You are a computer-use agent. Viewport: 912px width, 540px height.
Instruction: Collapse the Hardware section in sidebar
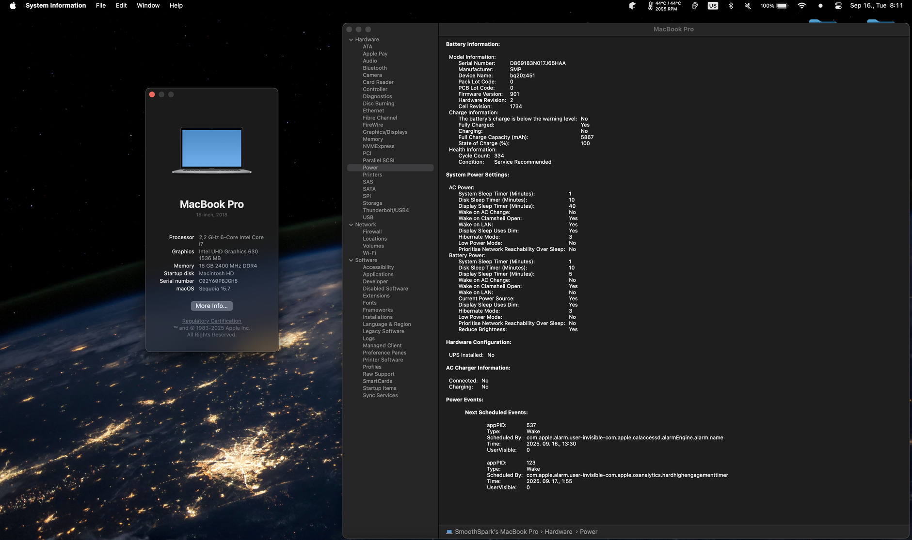351,40
